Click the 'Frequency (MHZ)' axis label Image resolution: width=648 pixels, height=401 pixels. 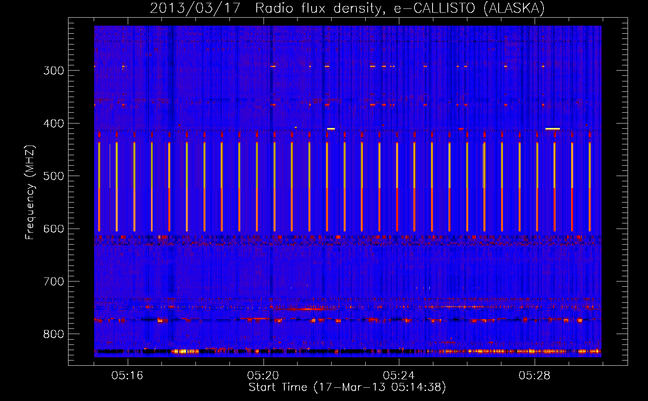[x=30, y=192]
